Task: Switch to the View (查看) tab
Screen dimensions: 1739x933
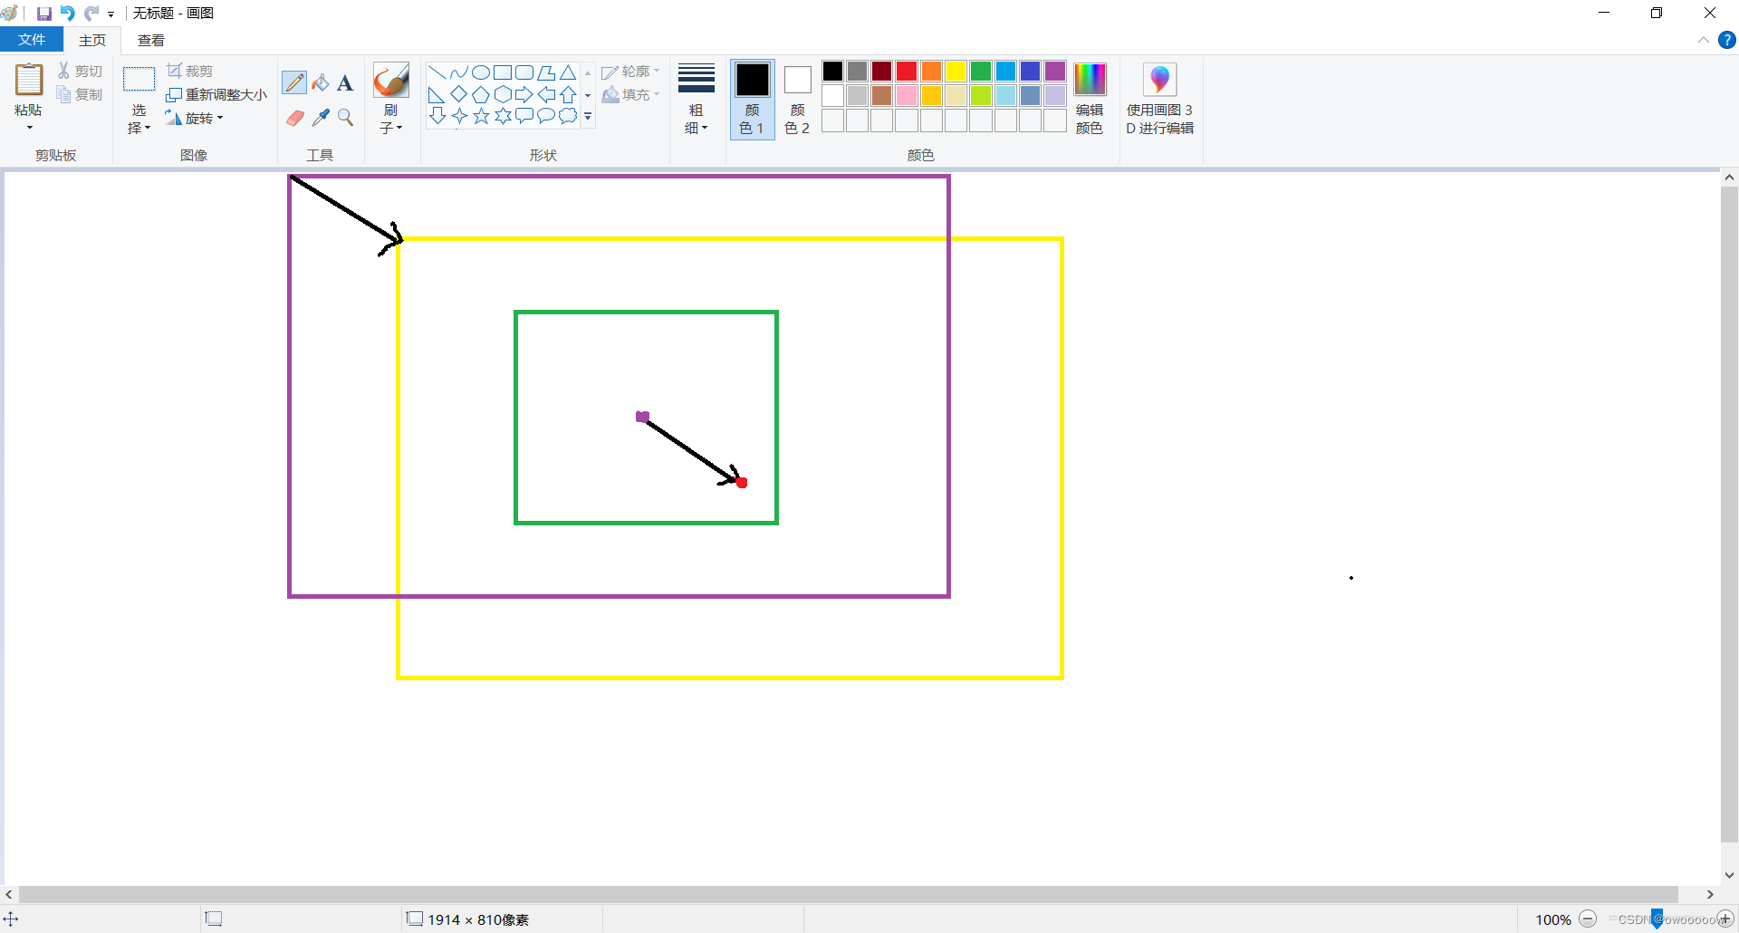Action: pos(151,41)
